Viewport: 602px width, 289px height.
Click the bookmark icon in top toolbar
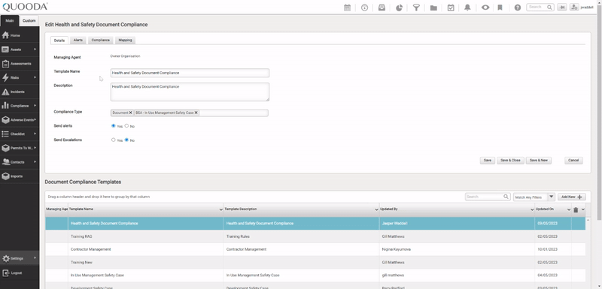point(500,8)
